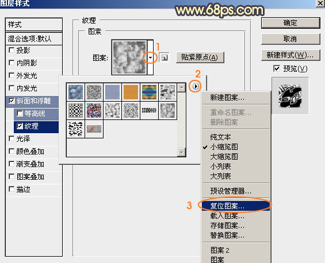Choose the orange wood pattern swatch

(131, 92)
